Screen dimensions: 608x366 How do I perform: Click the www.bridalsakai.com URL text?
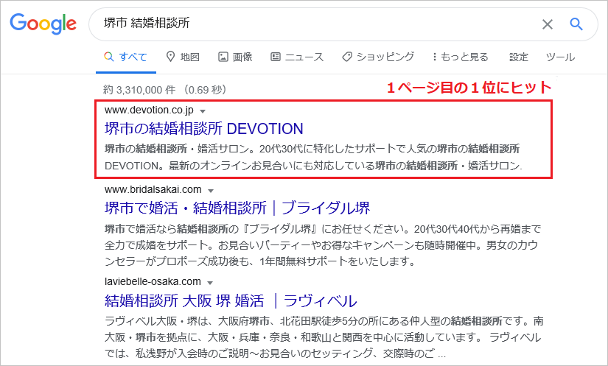(x=153, y=189)
